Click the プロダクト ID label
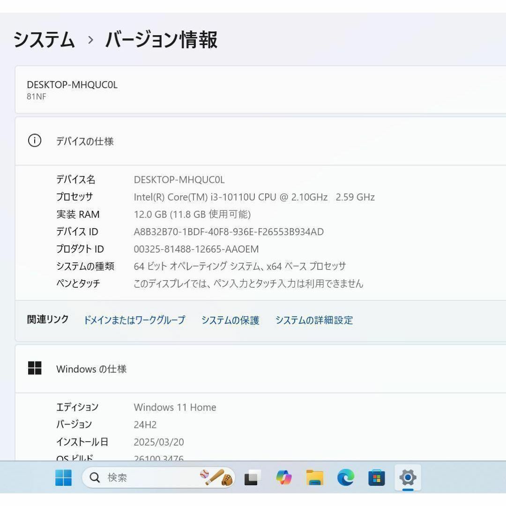The image size is (506, 506). (x=80, y=249)
